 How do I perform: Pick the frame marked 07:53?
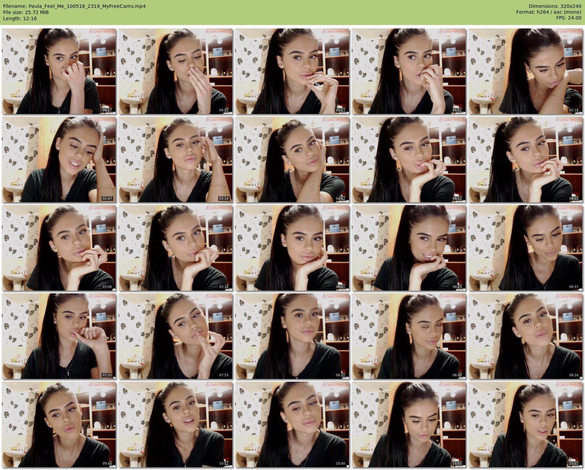[175, 336]
